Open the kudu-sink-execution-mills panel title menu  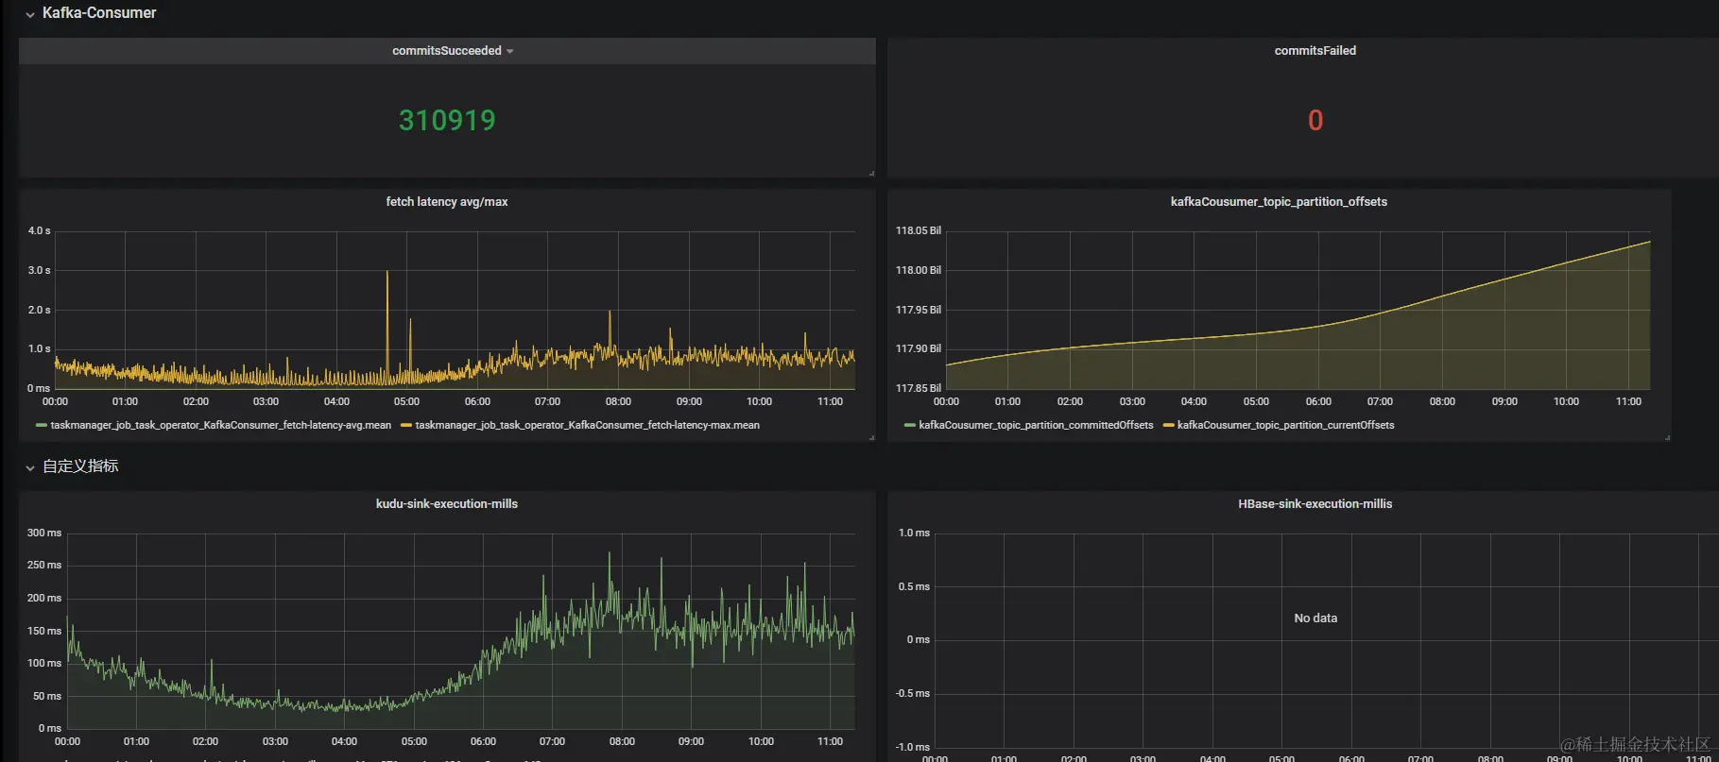[x=447, y=504]
